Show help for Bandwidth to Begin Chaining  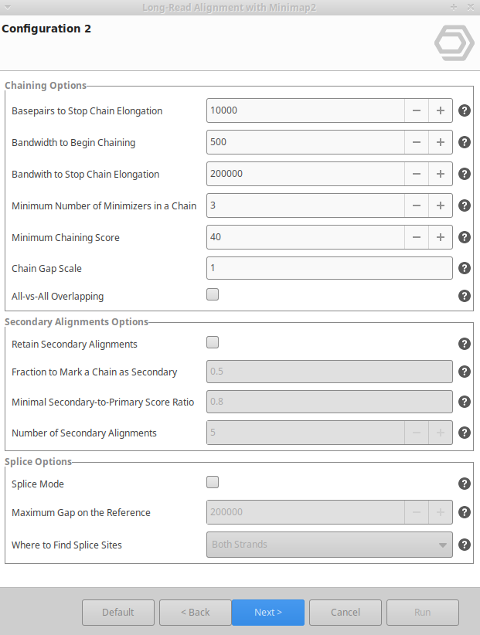coord(465,142)
